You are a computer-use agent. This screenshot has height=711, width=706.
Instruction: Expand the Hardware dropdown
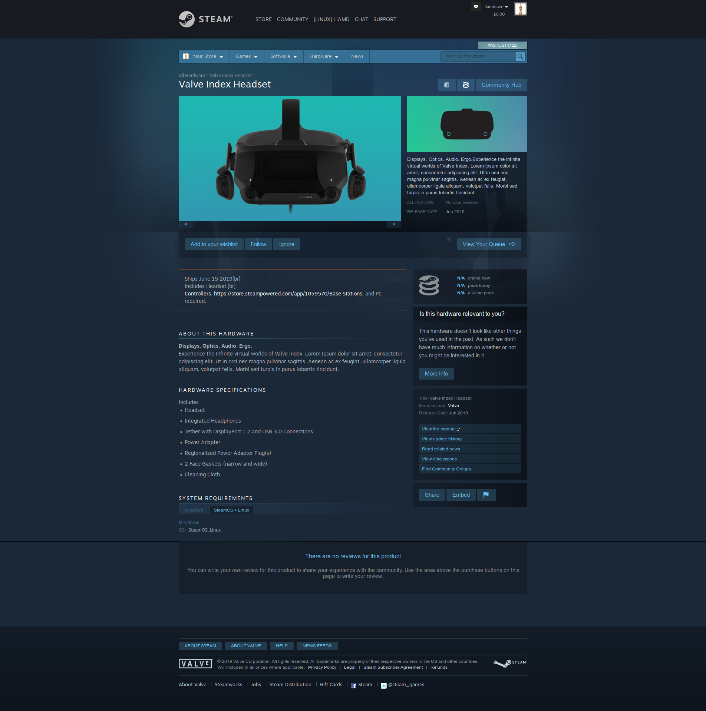324,56
